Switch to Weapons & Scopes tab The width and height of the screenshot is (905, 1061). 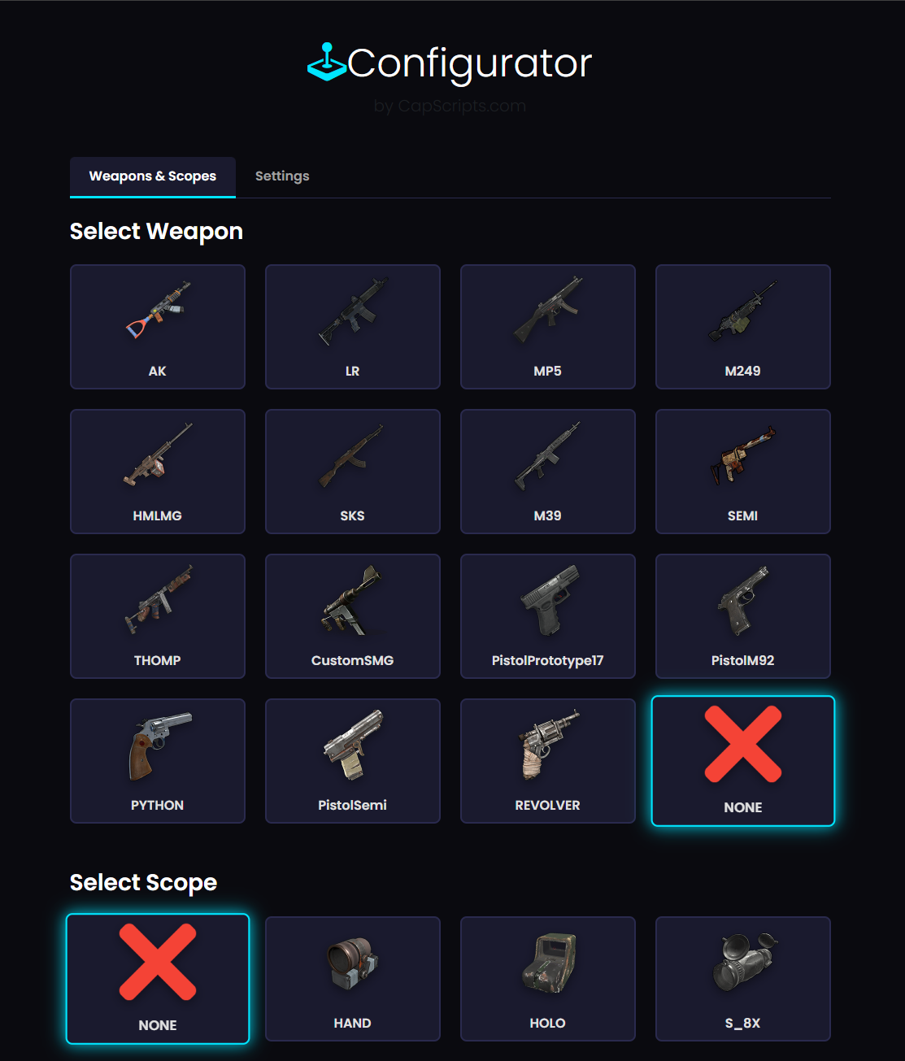(153, 176)
